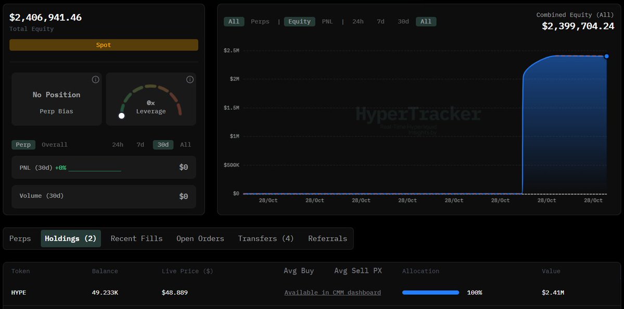Click the white leverage gauge indicator dot
This screenshot has height=309, width=624.
tap(122, 115)
